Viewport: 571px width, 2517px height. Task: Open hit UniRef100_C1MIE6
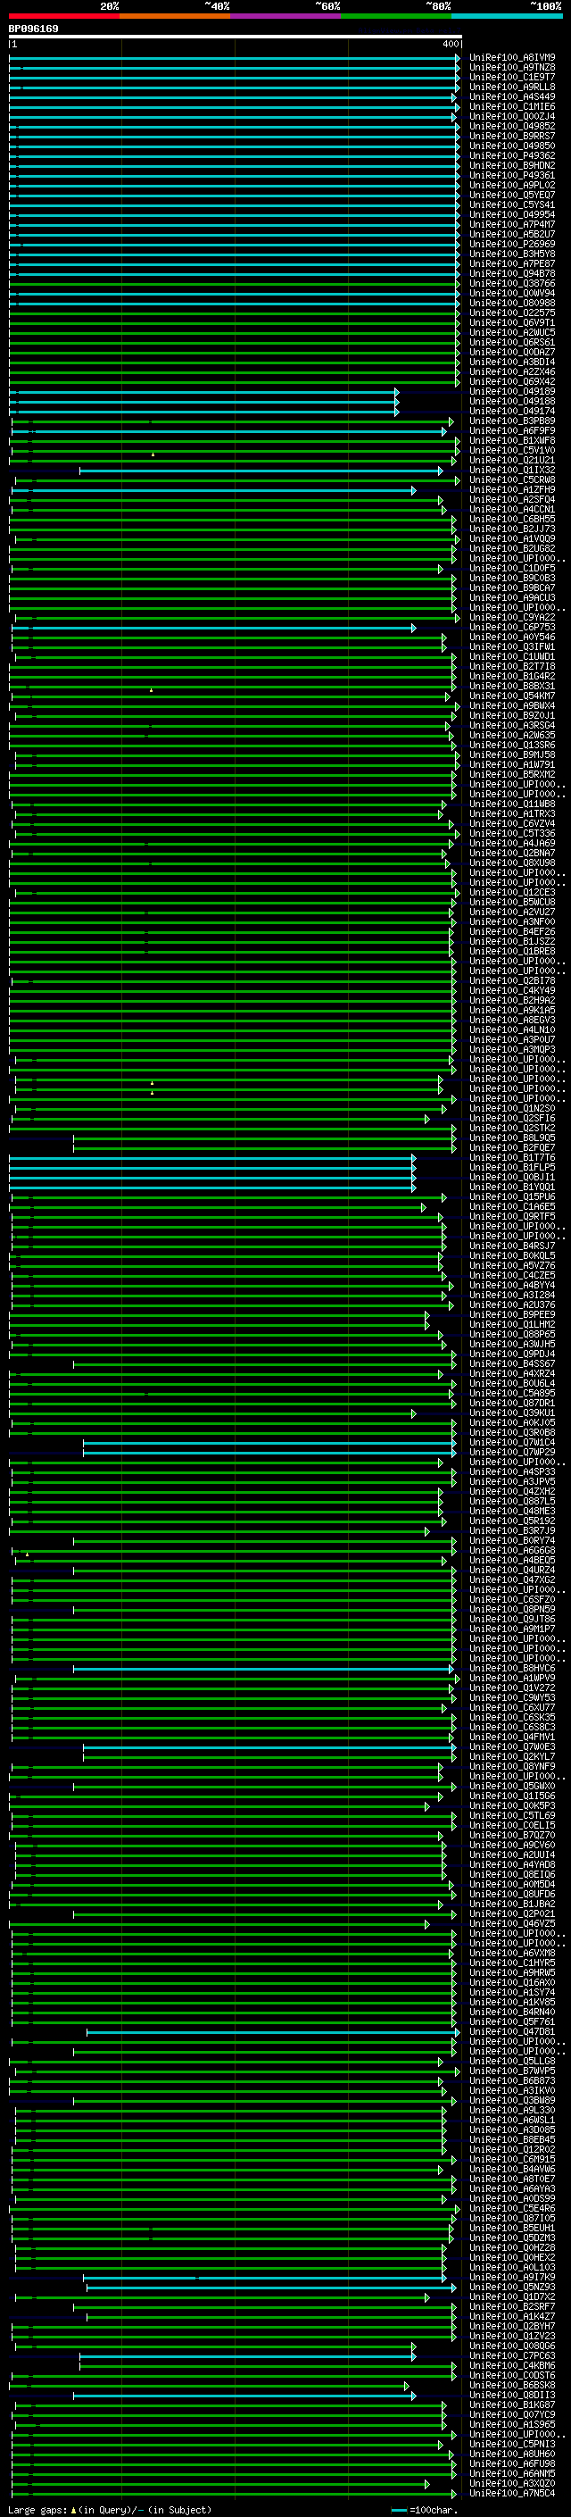512,106
